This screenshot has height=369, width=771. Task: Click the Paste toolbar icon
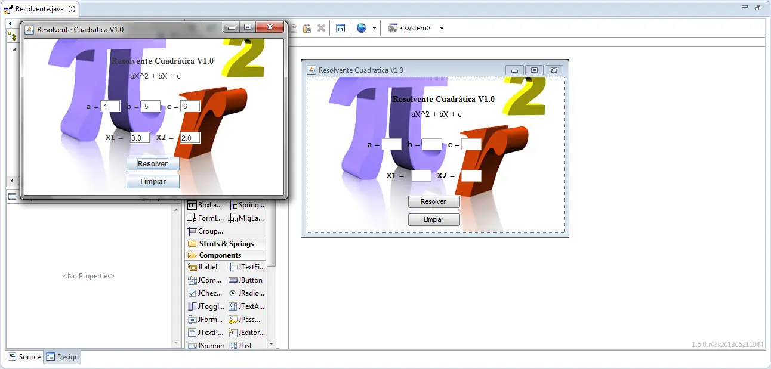[x=307, y=28]
